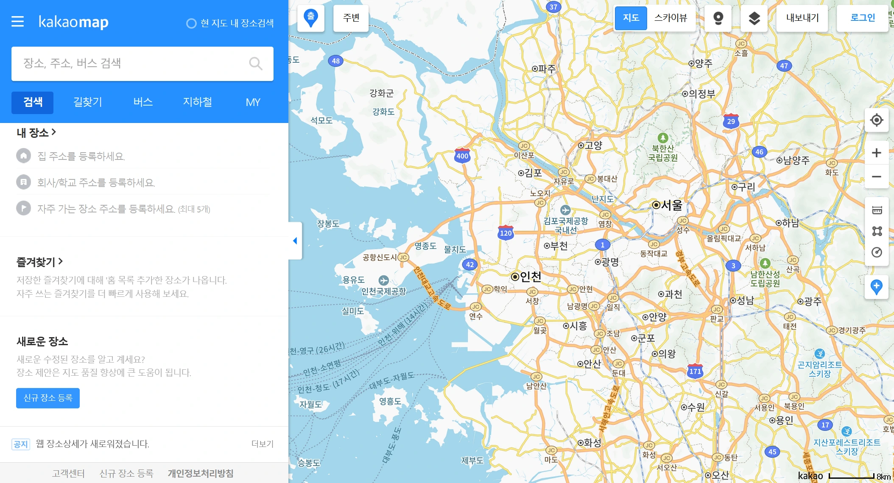Image resolution: width=894 pixels, height=483 pixels.
Task: Enable search within current map radio
Action: click(x=191, y=23)
